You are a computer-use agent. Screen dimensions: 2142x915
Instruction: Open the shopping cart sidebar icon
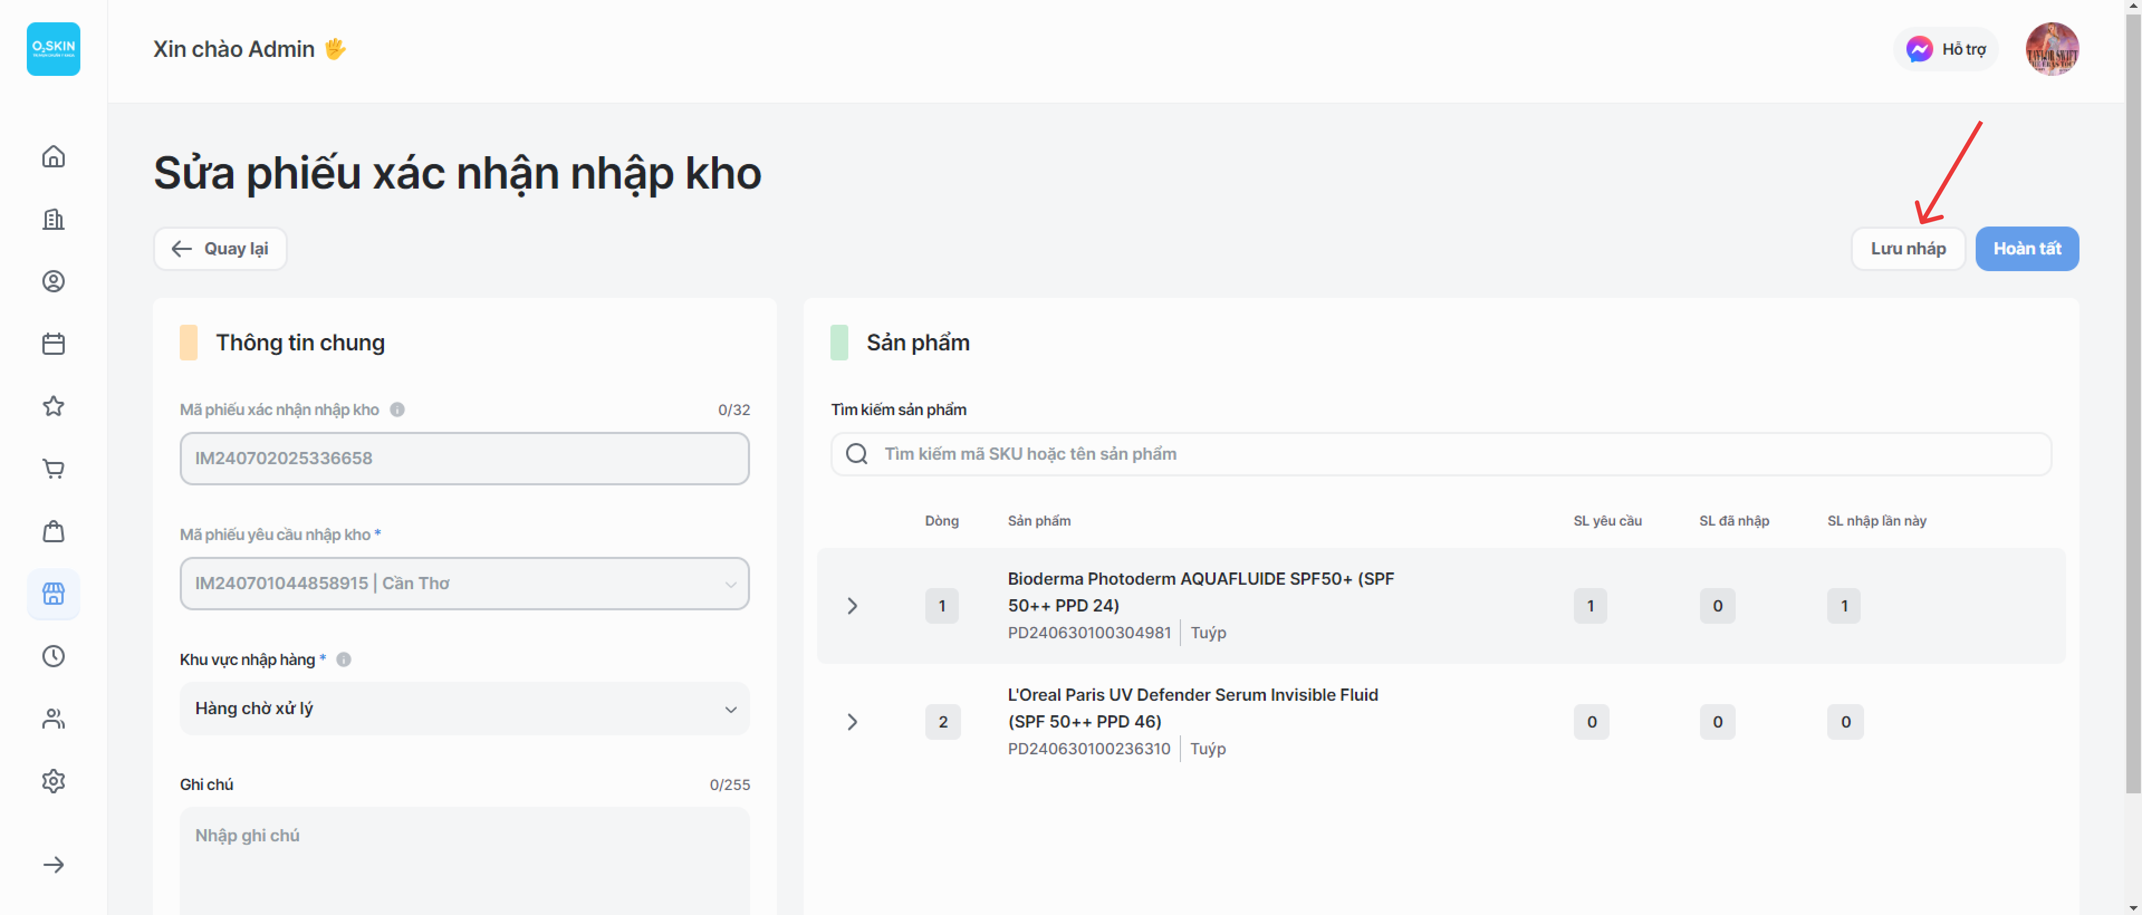pyautogui.click(x=53, y=469)
